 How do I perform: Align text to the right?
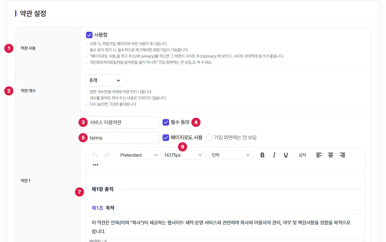coord(342,155)
